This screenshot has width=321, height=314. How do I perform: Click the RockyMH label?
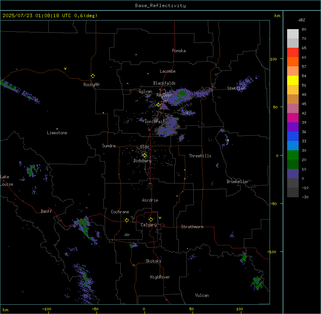91,85
